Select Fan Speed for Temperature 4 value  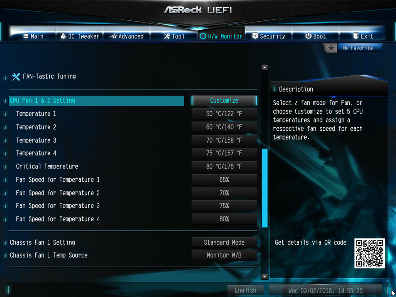[x=224, y=219]
